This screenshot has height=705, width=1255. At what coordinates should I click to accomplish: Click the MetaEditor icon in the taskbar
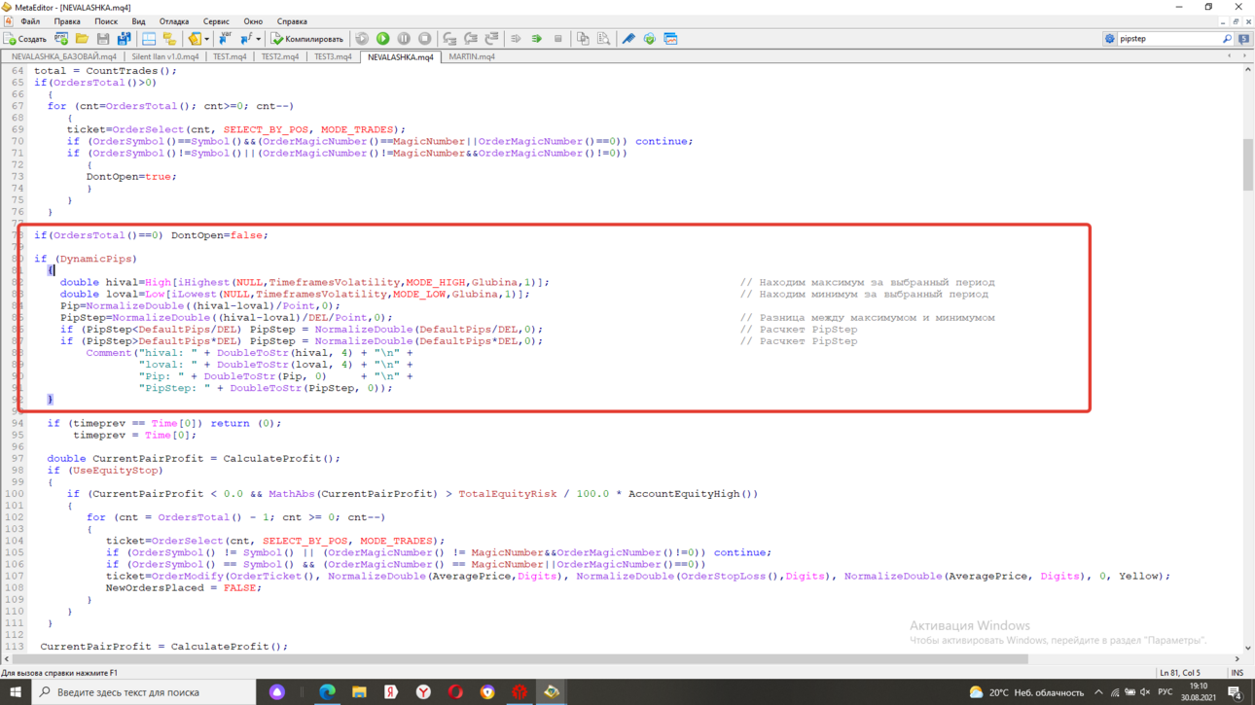pos(552,692)
